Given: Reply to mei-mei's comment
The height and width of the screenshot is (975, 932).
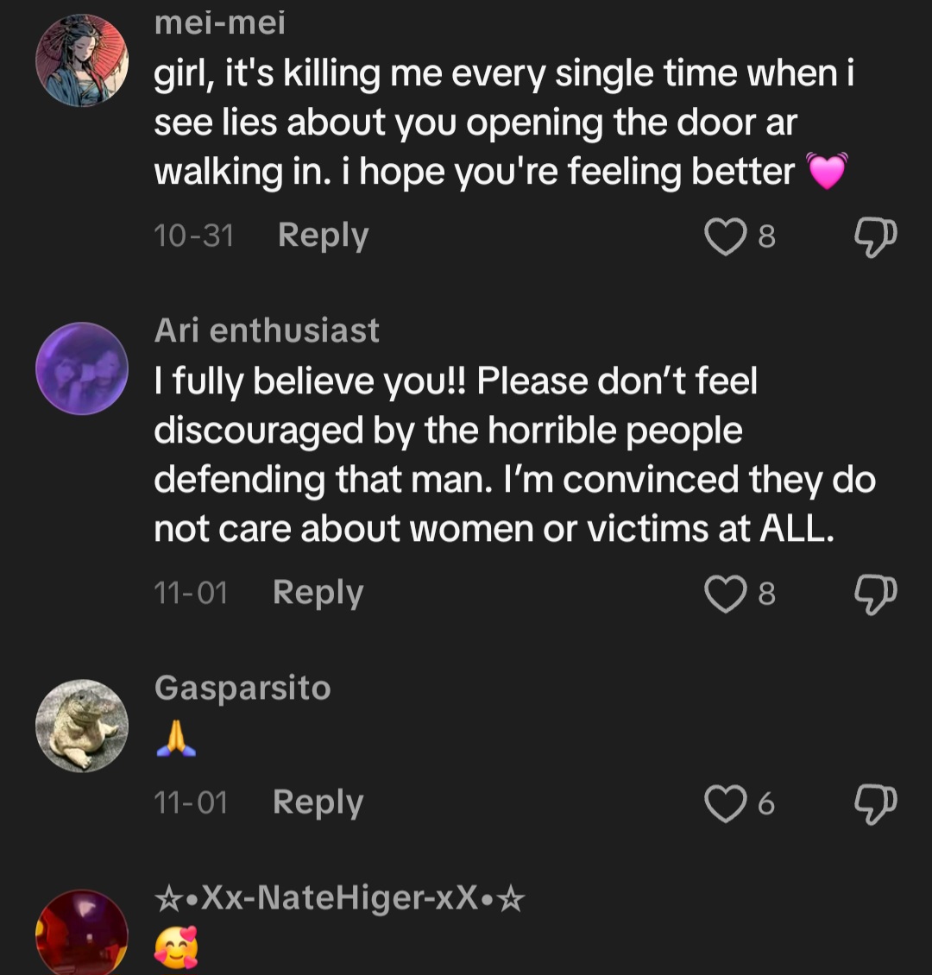Looking at the screenshot, I should pos(324,236).
